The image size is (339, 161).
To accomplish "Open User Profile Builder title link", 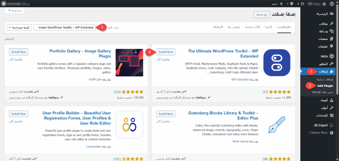I will pyautogui.click(x=77, y=118).
